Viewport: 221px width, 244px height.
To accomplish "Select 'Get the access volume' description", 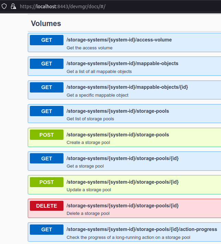I will [x=90, y=48].
